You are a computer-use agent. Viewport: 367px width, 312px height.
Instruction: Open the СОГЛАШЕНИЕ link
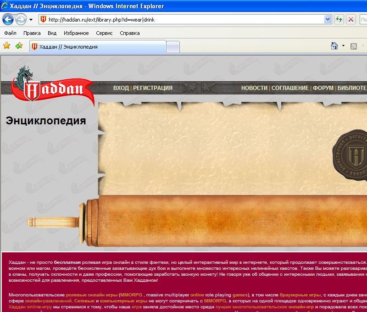[290, 88]
